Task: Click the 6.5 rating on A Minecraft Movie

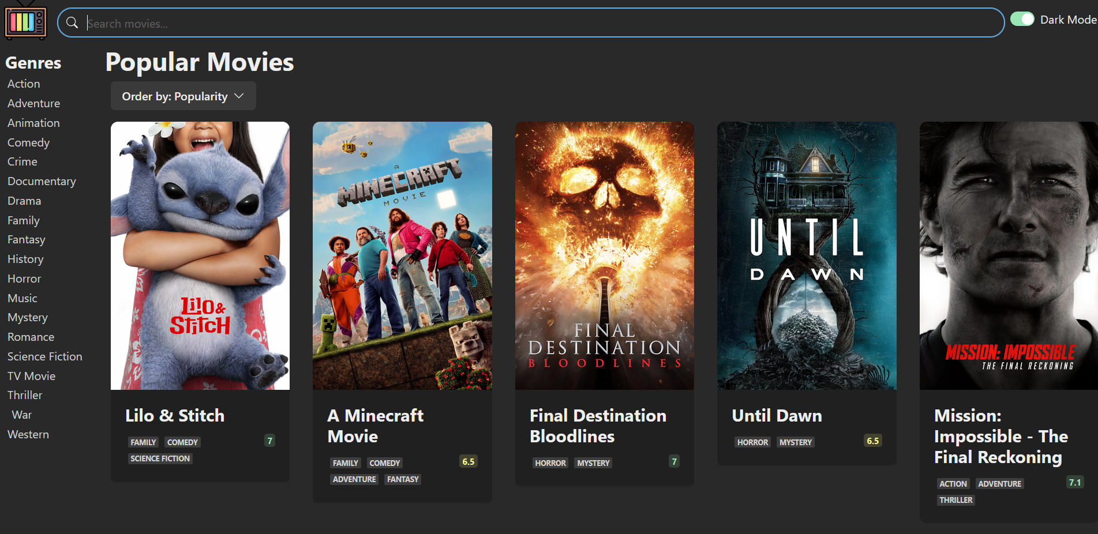Action: [469, 461]
